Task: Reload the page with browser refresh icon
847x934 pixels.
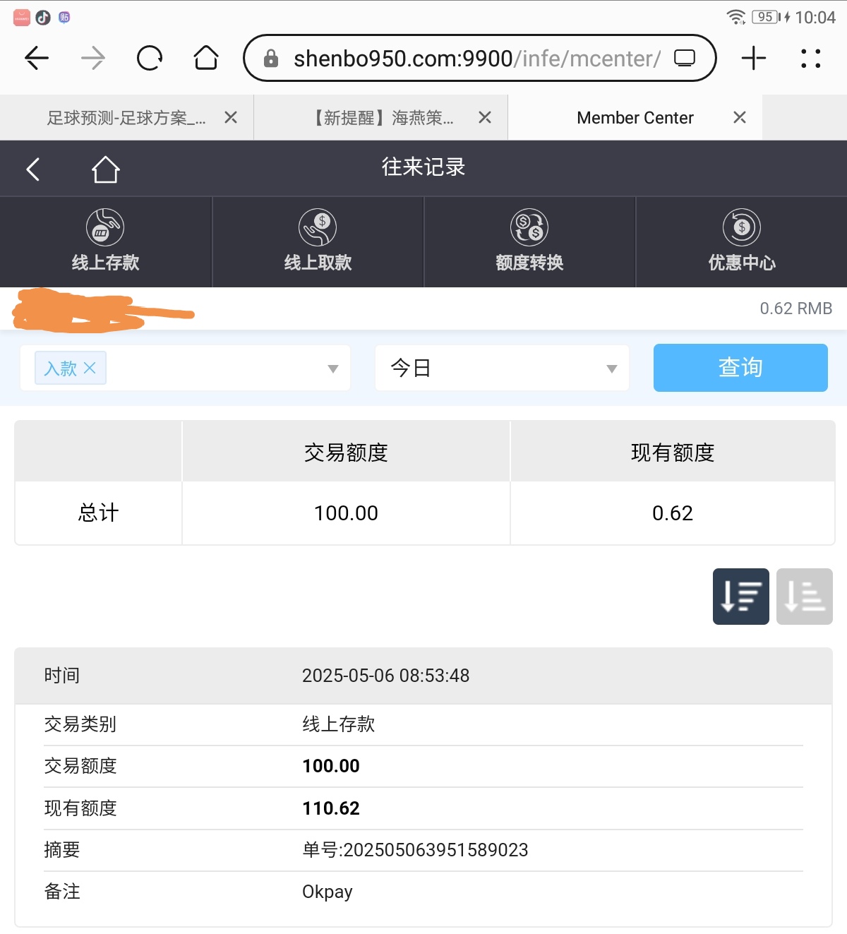Action: click(150, 59)
